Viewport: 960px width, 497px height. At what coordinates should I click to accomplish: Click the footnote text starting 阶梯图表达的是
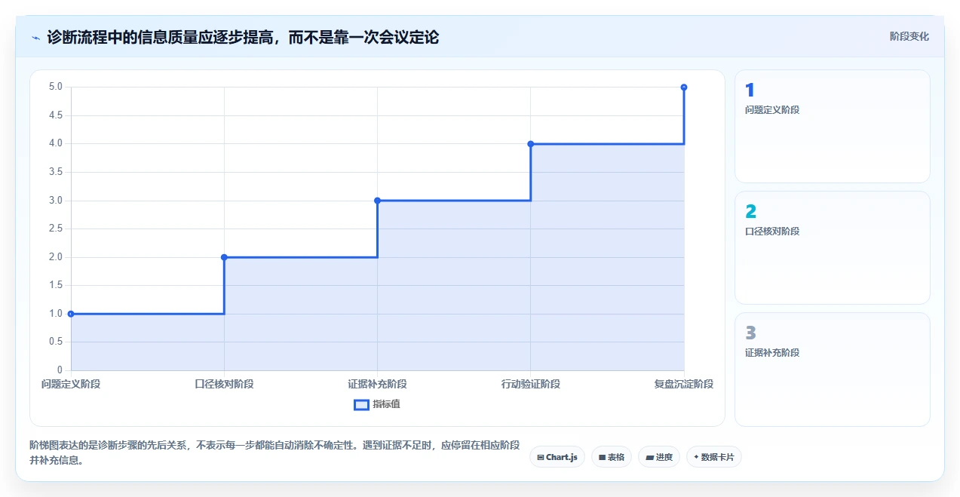click(275, 453)
